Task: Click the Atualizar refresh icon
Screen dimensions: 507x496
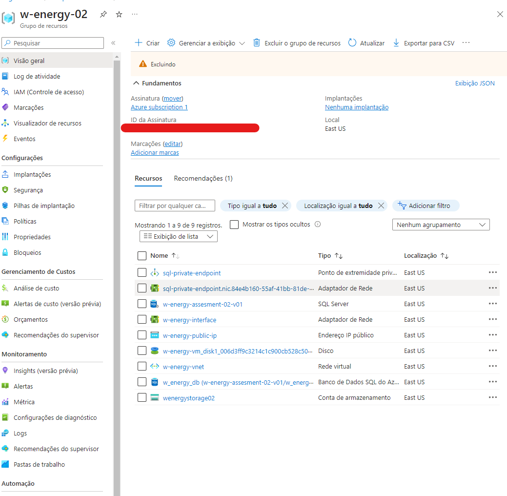Action: tap(352, 42)
